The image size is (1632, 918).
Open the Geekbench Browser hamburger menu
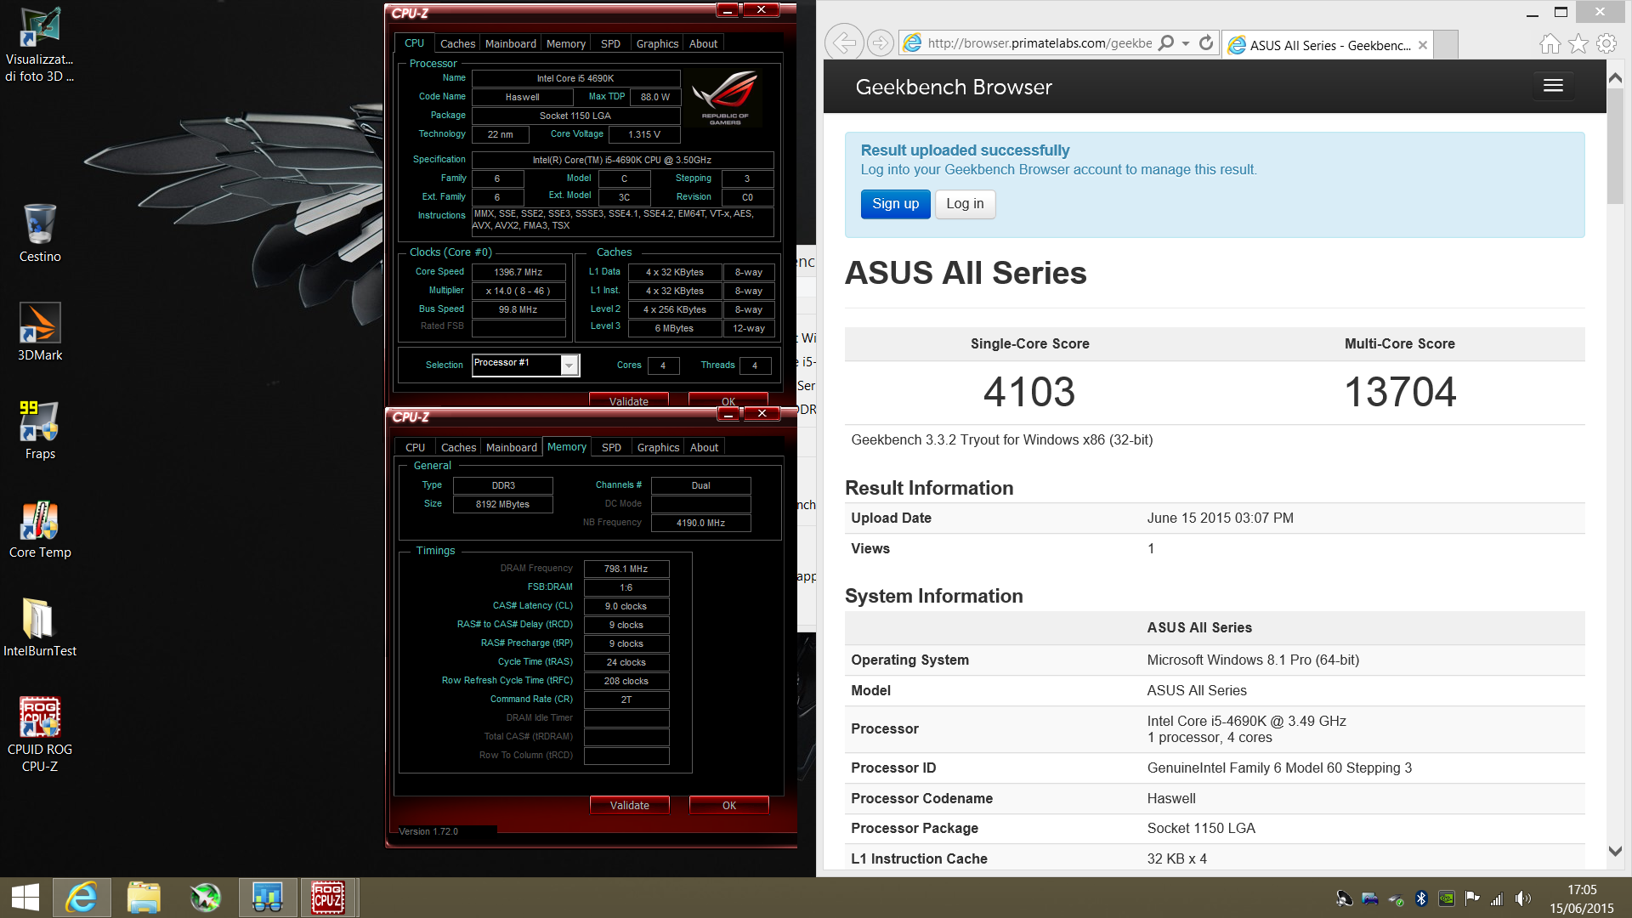point(1553,86)
